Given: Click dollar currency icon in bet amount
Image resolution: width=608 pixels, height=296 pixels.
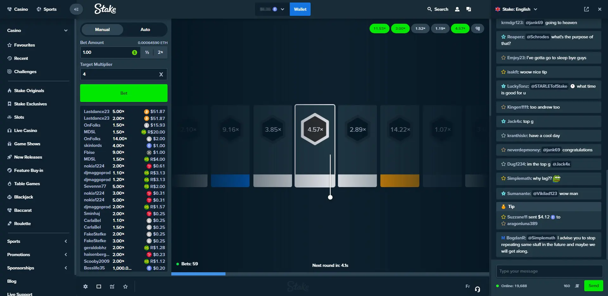Looking at the screenshot, I should [135, 53].
